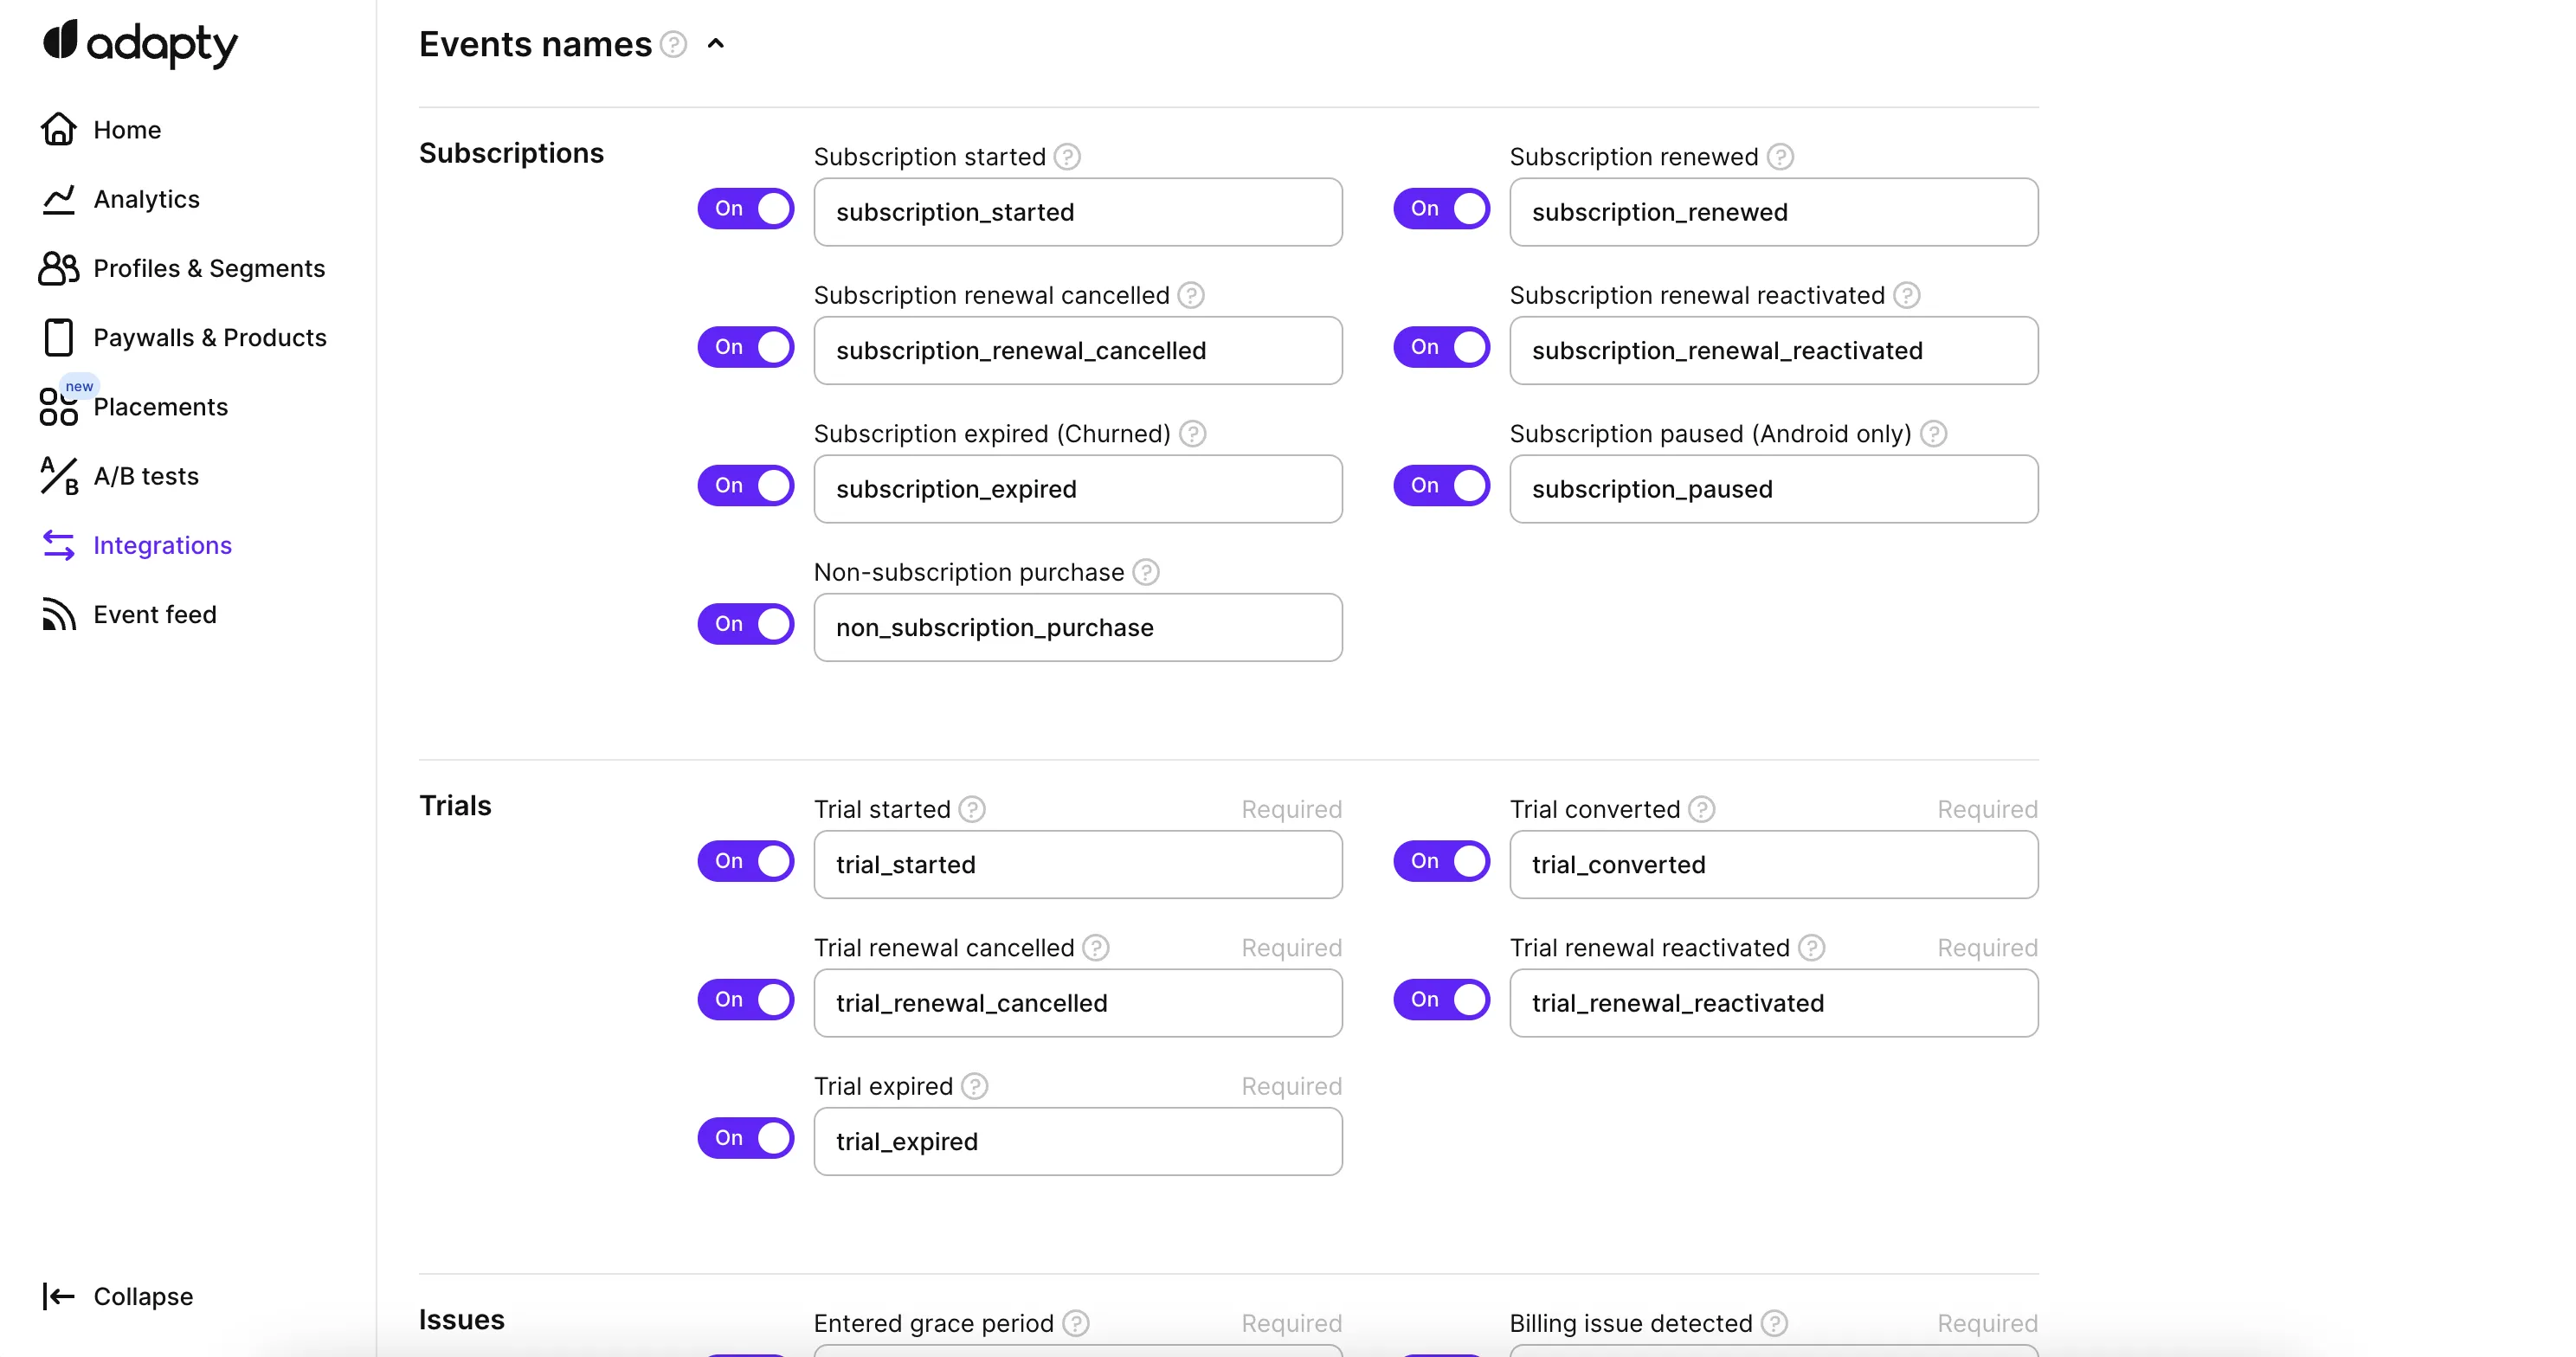The width and height of the screenshot is (2576, 1357).
Task: Click the Profiles & Segments people icon
Action: [58, 268]
